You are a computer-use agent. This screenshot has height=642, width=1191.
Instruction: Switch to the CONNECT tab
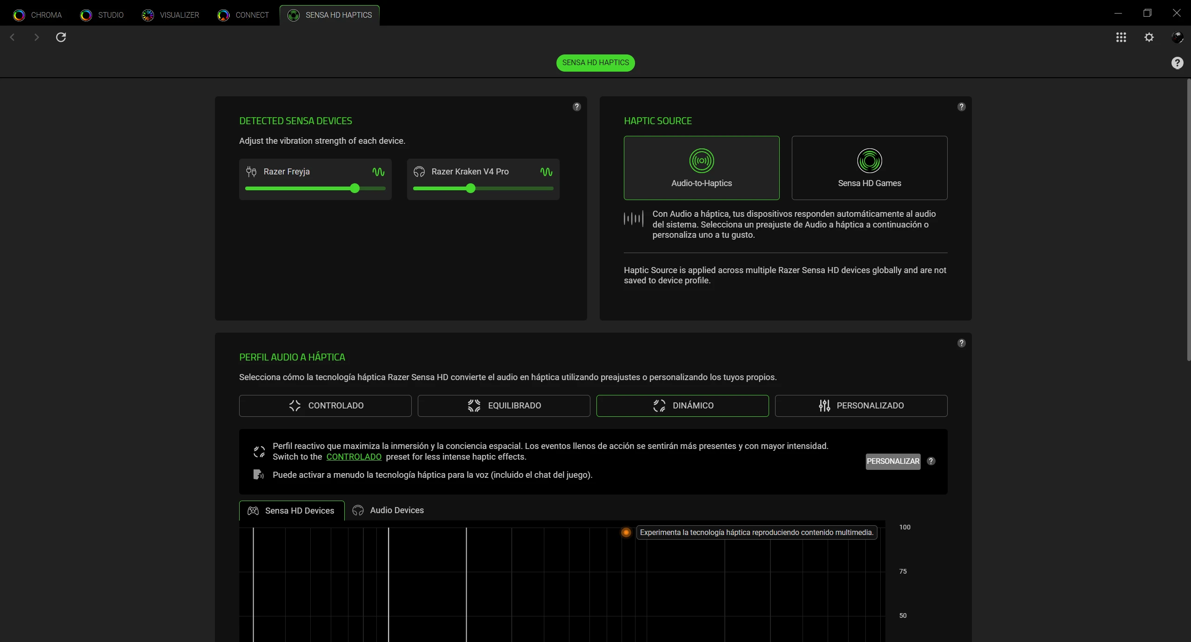tap(243, 15)
